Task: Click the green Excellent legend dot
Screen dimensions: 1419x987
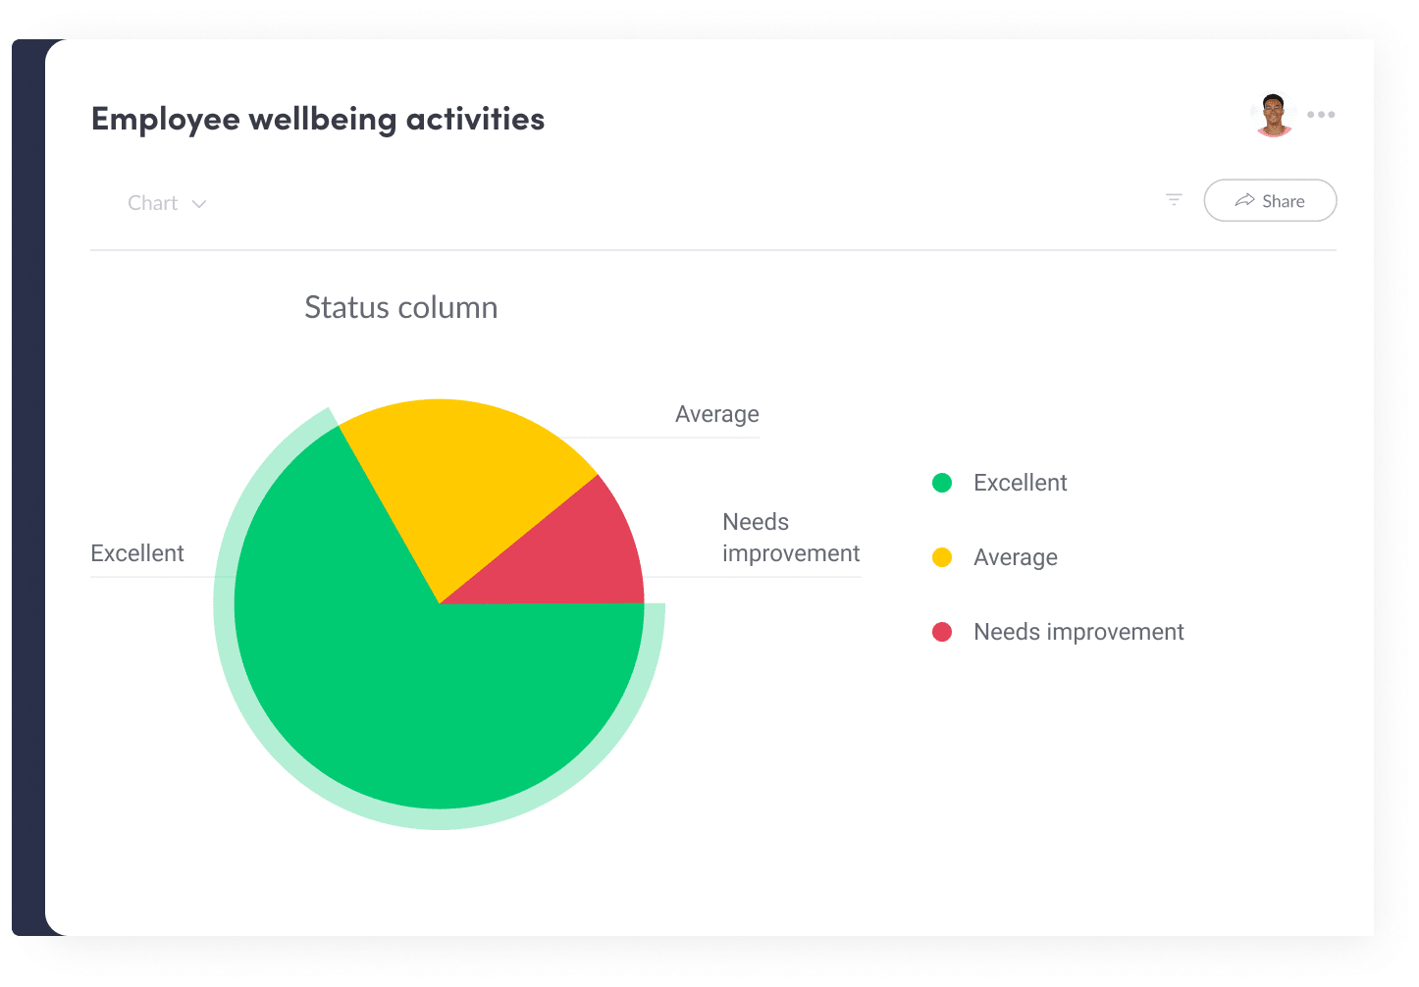Action: pyautogui.click(x=942, y=483)
